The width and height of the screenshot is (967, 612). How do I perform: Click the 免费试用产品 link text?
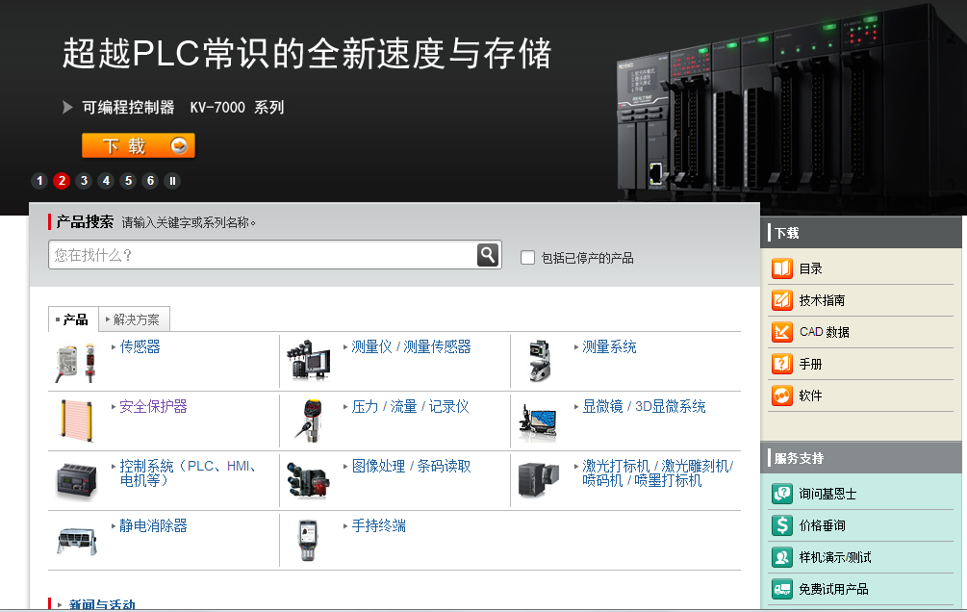tap(834, 589)
